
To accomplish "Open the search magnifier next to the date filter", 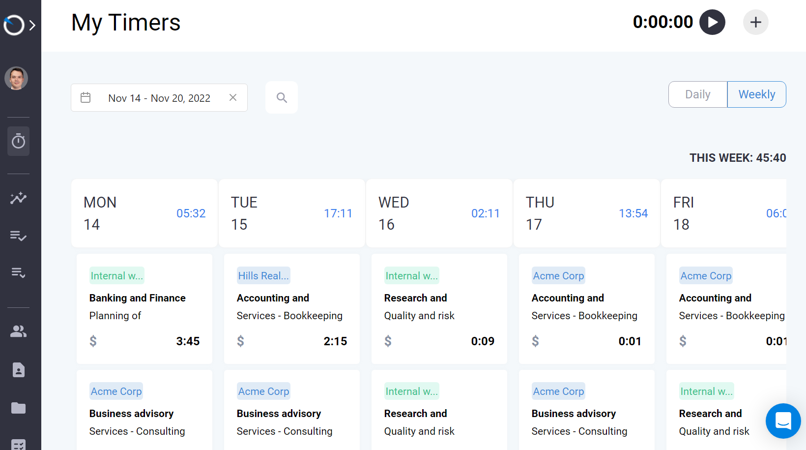I will pyautogui.click(x=281, y=97).
